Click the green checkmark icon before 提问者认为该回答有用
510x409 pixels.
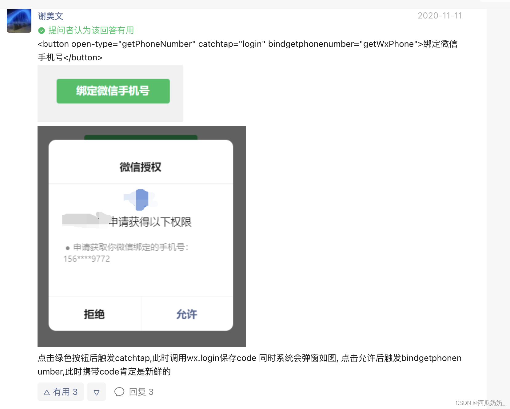pos(41,30)
